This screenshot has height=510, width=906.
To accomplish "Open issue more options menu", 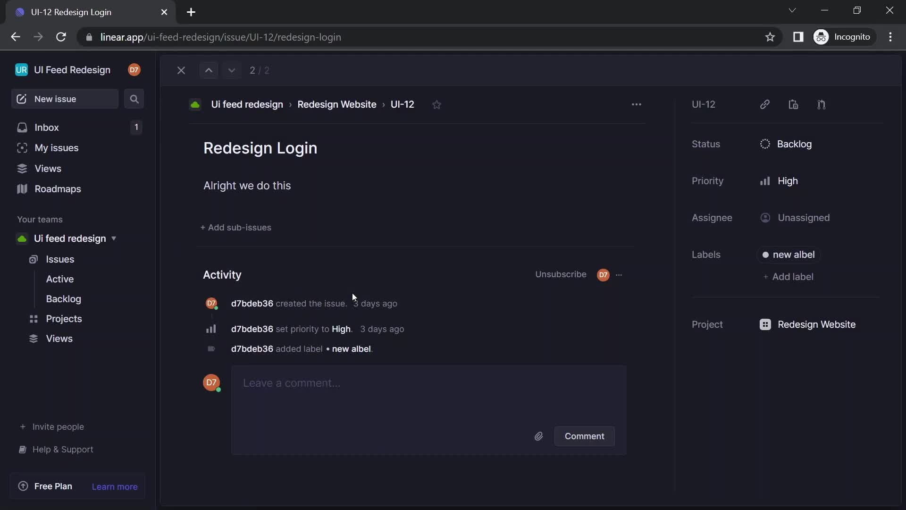I will [637, 104].
